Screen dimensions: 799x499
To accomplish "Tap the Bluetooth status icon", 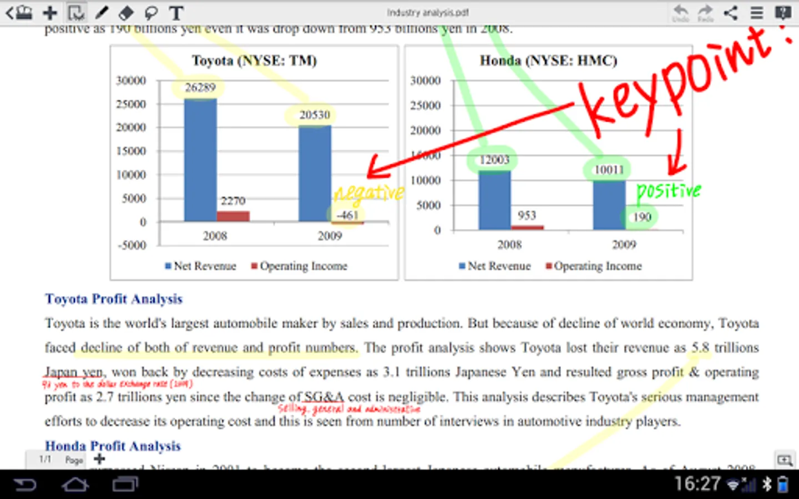I will pos(767,485).
